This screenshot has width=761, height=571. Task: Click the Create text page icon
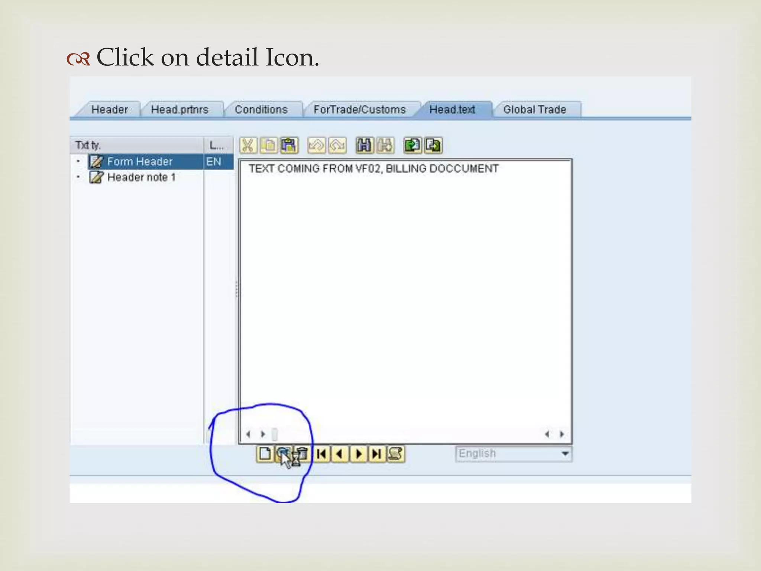click(x=265, y=454)
